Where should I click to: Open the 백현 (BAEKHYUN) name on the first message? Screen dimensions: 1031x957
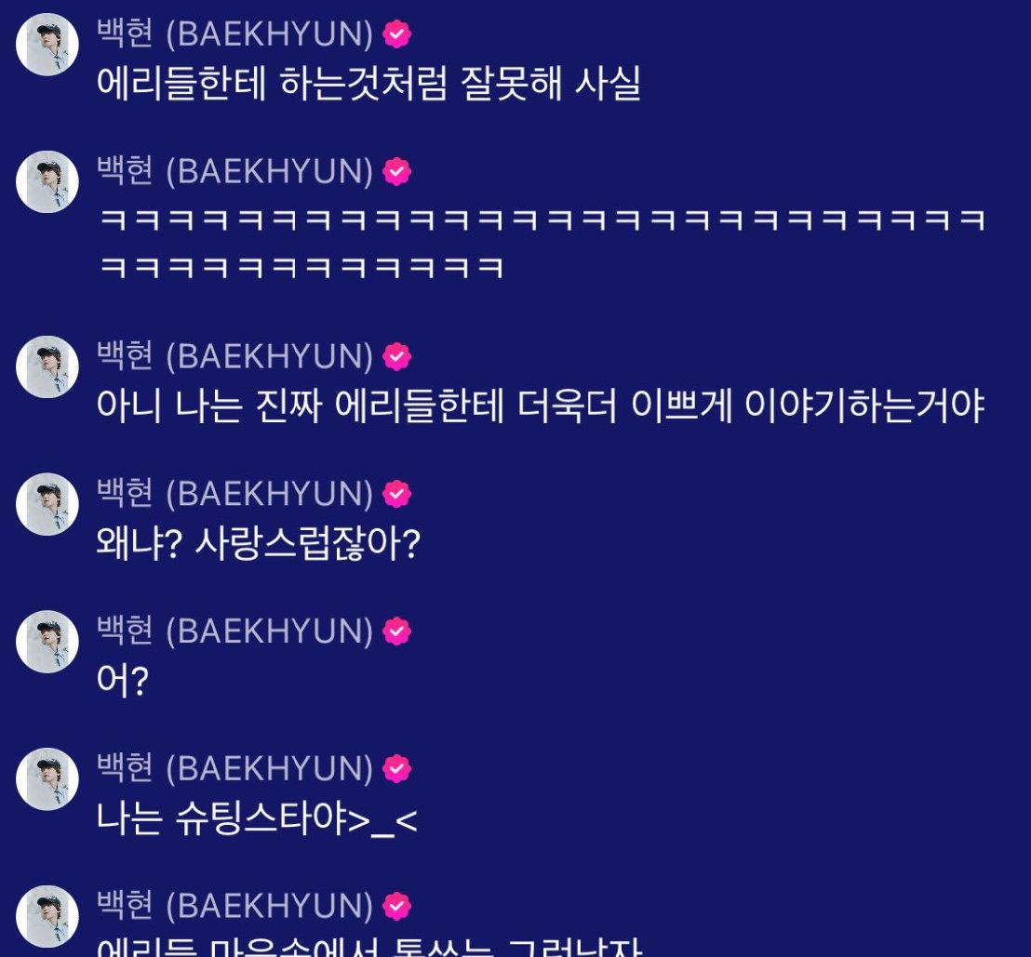235,34
